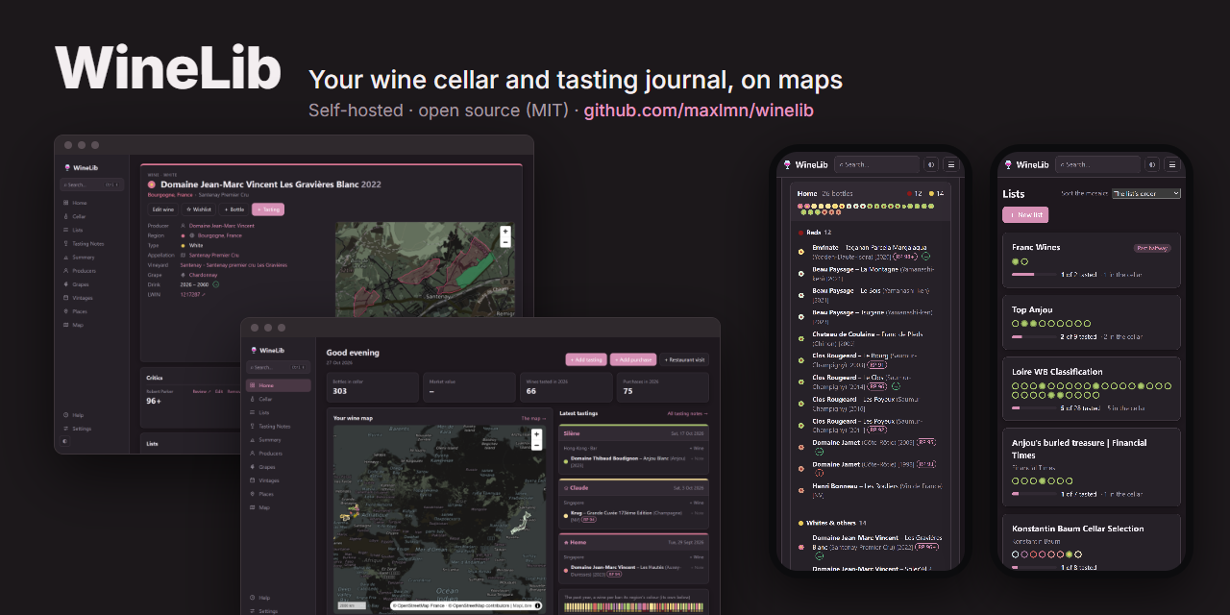Click WineLib logo on the left phone
This screenshot has width=1230, height=615.
click(x=805, y=164)
